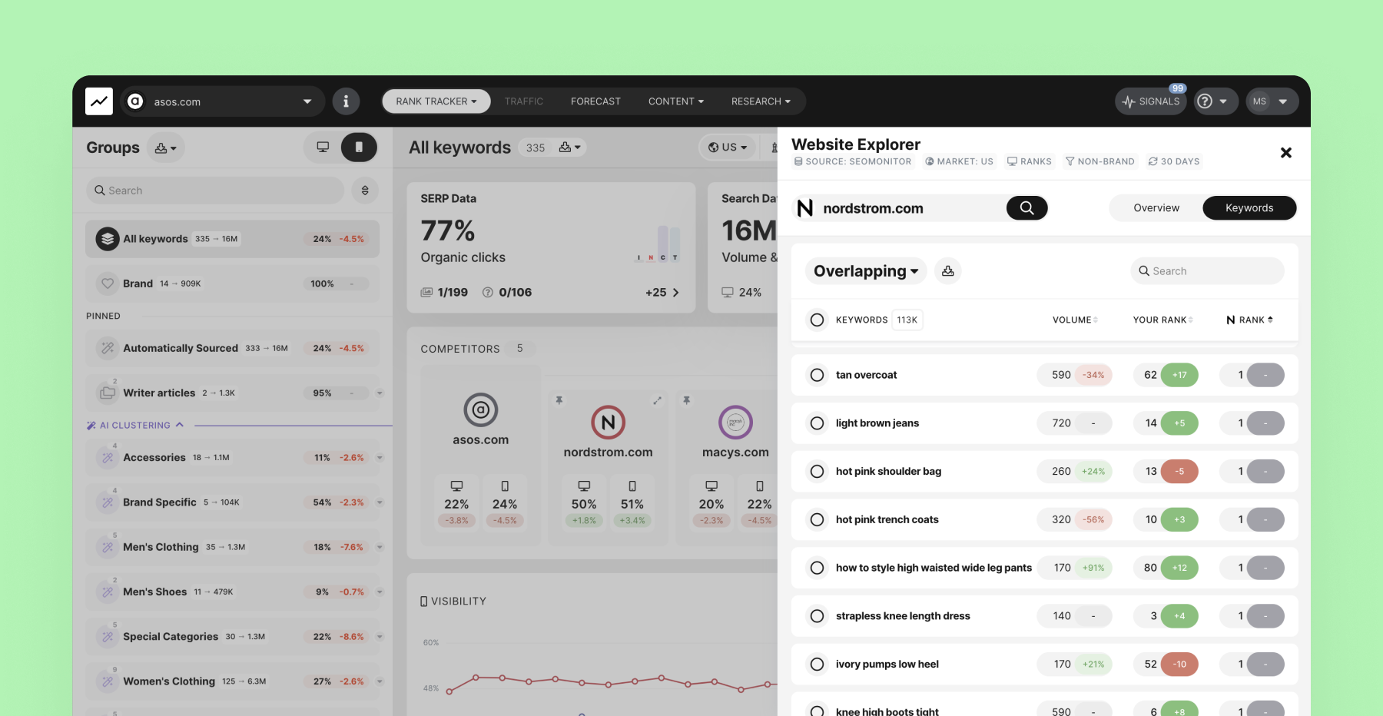This screenshot has height=716, width=1383.
Task: Open the Overlapping dropdown
Action: coord(866,270)
